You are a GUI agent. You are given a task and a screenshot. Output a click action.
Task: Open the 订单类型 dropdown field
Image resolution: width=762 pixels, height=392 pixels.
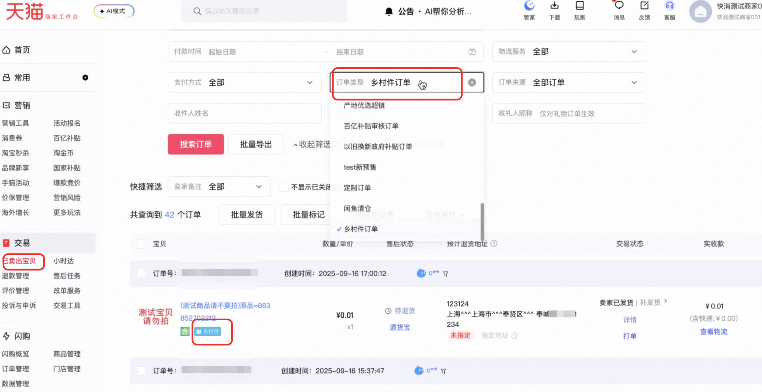[x=407, y=82]
